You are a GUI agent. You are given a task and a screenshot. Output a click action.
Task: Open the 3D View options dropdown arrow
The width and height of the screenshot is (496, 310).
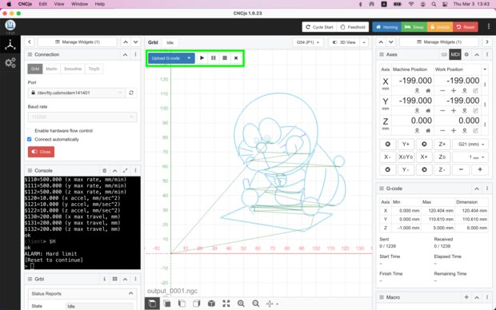tap(364, 42)
